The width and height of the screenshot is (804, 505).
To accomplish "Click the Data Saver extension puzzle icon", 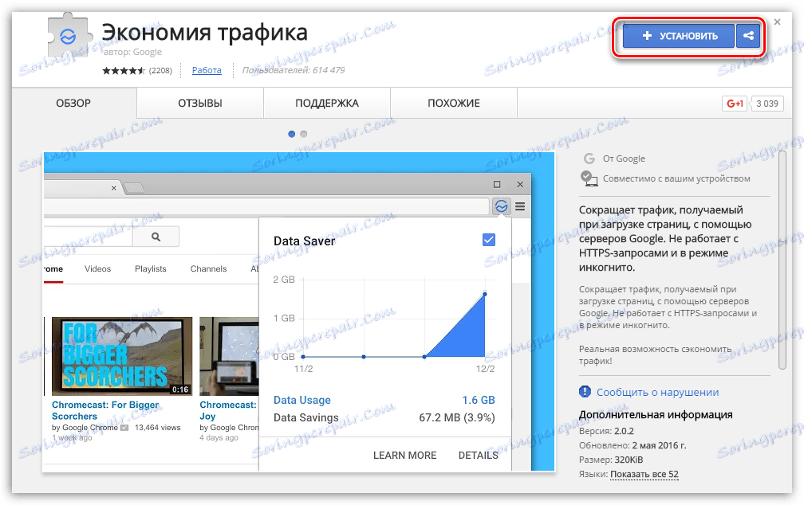I will pos(69,37).
